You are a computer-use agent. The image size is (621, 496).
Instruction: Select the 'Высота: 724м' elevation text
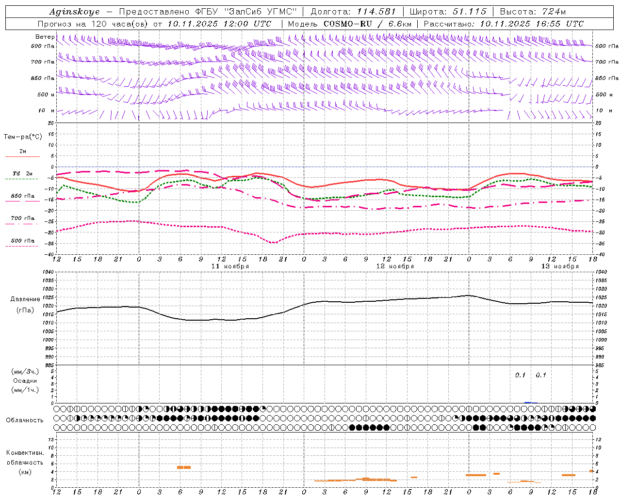[533, 12]
